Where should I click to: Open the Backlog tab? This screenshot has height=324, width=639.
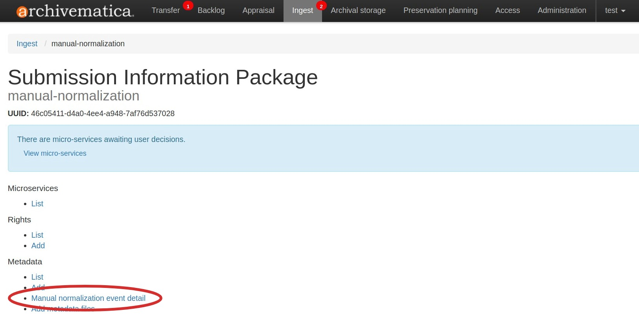[x=211, y=11]
